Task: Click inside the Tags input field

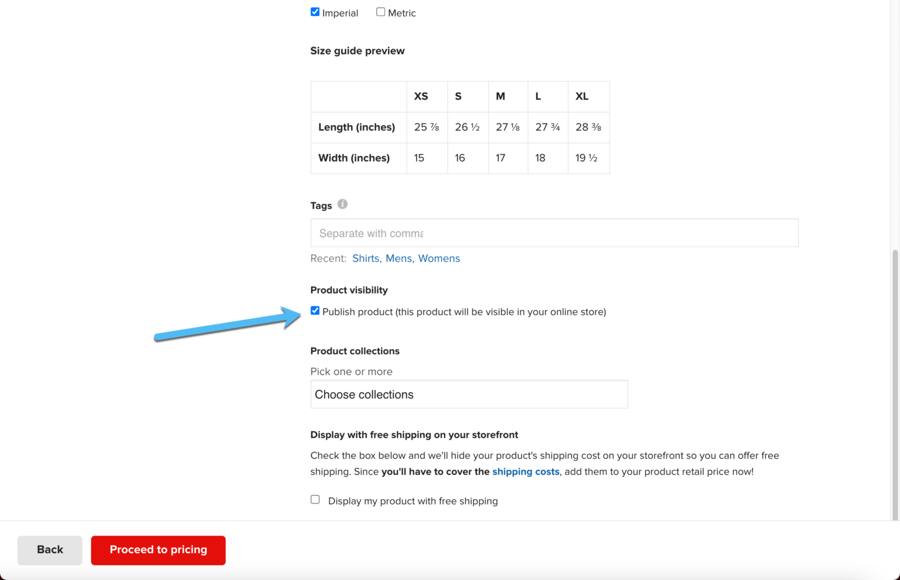Action: point(554,233)
